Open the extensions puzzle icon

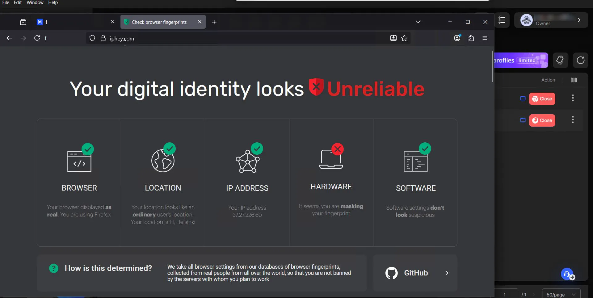tap(471, 38)
